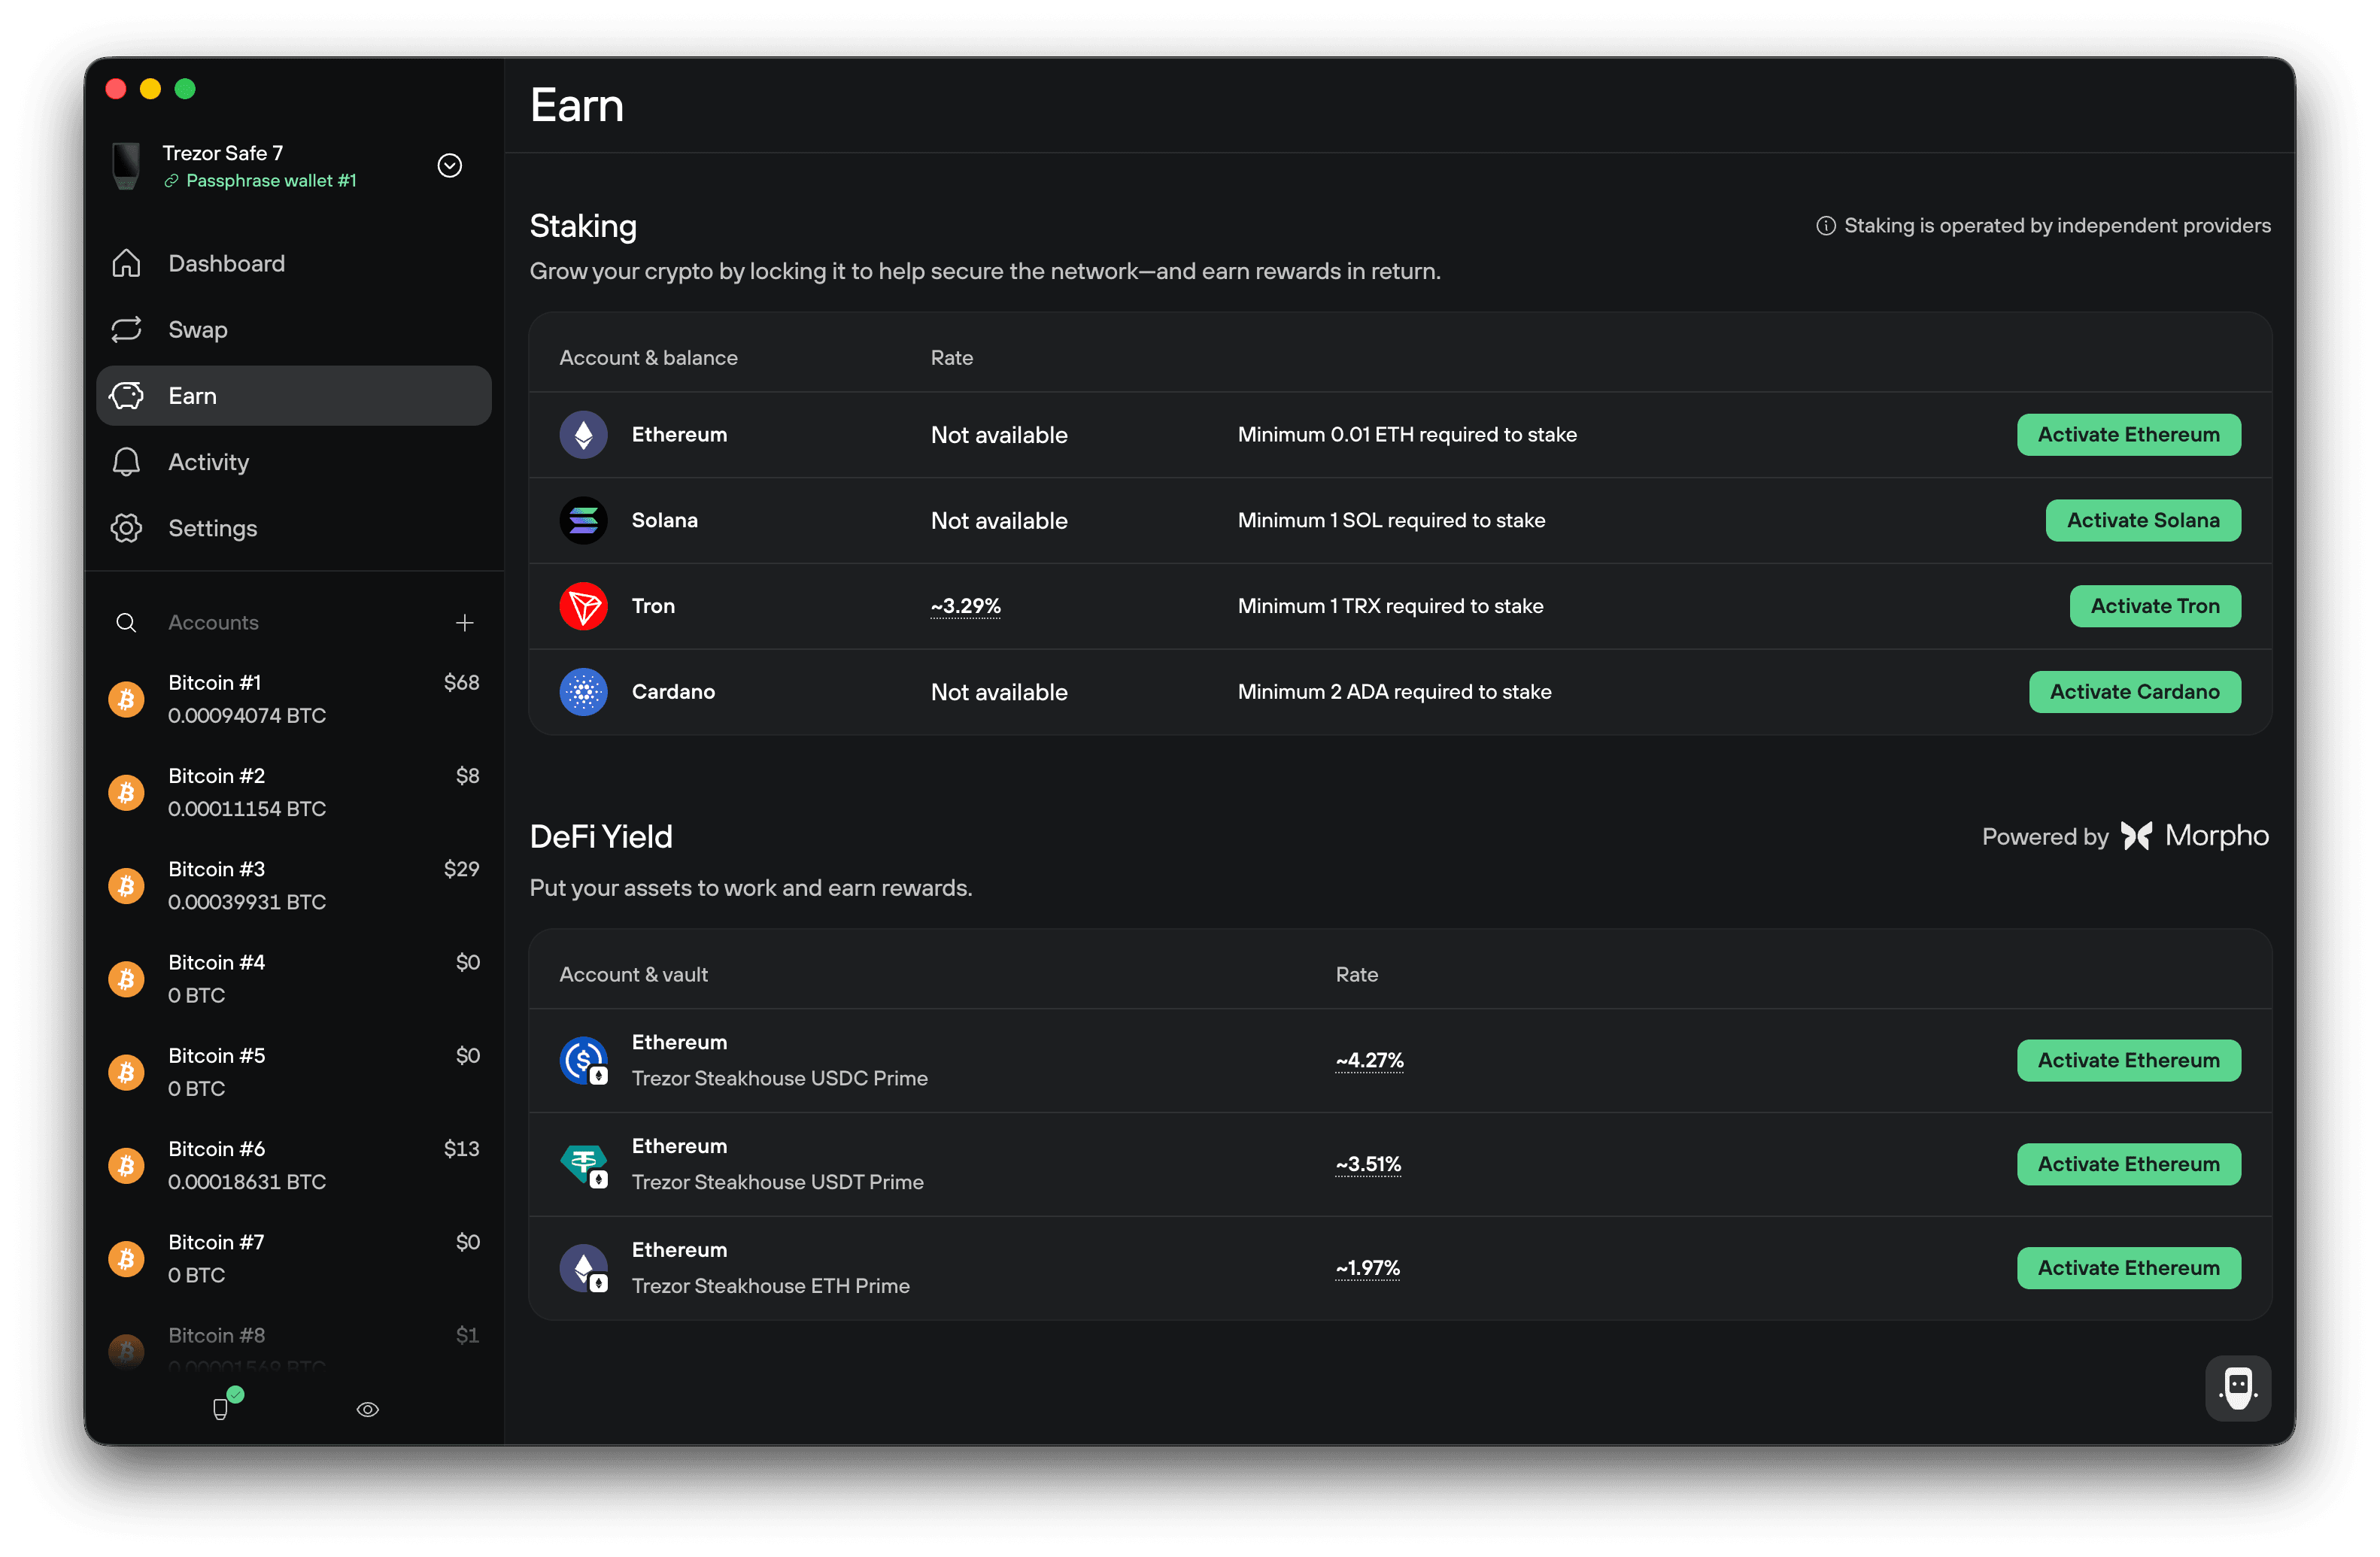Select the Bitcoin #7 account
2380x1557 pixels.
pos(294,1258)
